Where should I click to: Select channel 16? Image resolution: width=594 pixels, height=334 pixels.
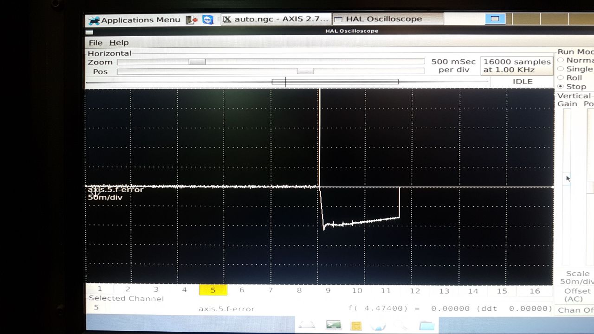(x=535, y=291)
